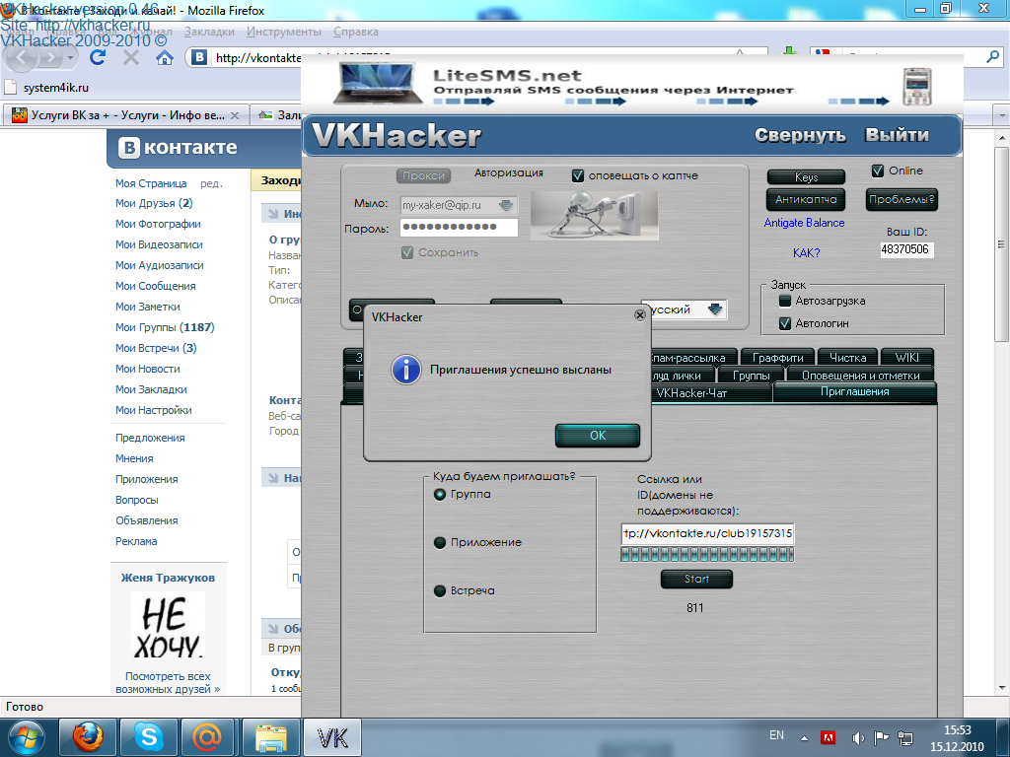Viewport: 1010px width, 757px height.
Task: Open the Закладки menu in Firefox
Action: coord(209,32)
